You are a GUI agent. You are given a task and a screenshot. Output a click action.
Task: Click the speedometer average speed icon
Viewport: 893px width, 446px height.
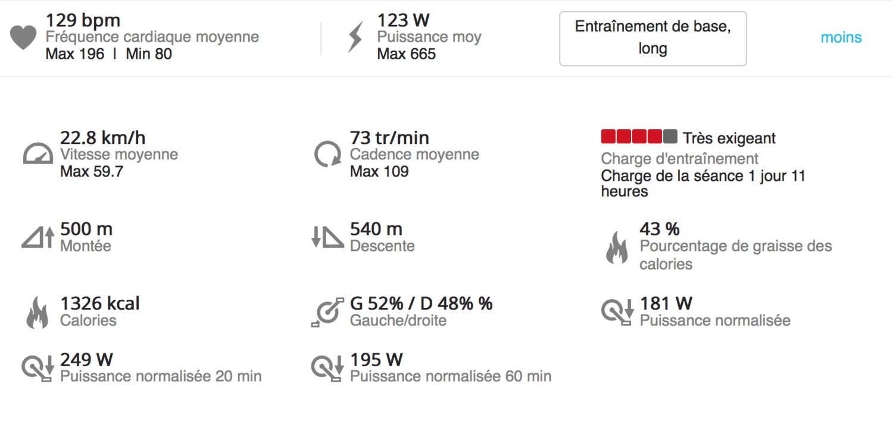[x=39, y=153]
